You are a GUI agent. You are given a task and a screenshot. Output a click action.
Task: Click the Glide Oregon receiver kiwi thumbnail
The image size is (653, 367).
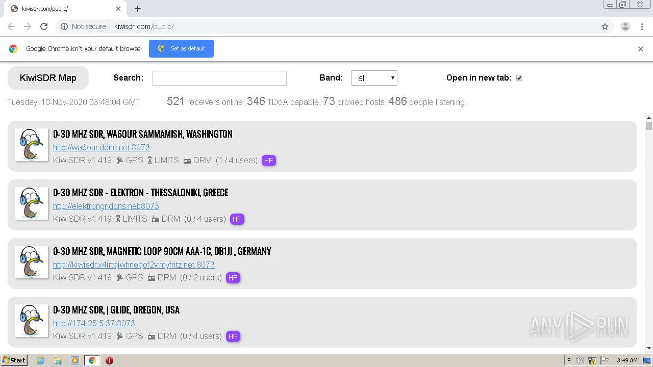pos(32,321)
